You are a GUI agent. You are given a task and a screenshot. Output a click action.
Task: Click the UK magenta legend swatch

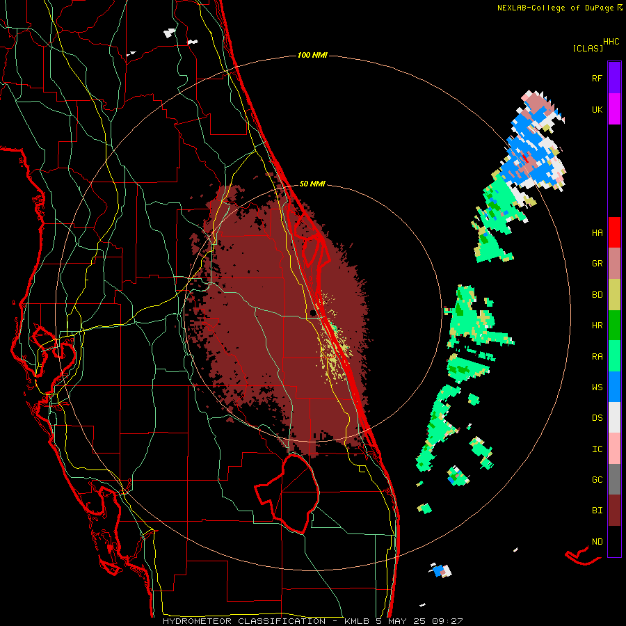click(614, 109)
